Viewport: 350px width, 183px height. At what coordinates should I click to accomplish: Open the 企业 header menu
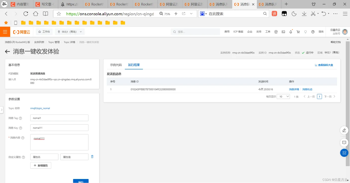[250, 32]
